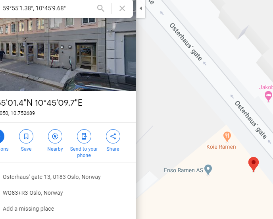Click the Osterhaus' gate 13 address
The height and width of the screenshot is (219, 273).
pyautogui.click(x=52, y=177)
